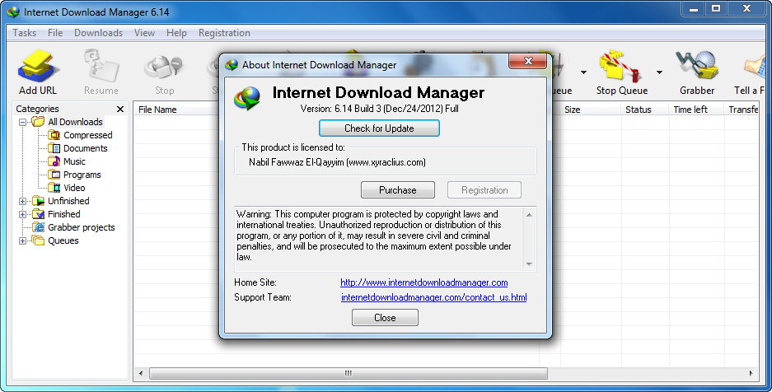The height and width of the screenshot is (392, 772).
Task: Open the Downloads menu
Action: click(x=99, y=33)
